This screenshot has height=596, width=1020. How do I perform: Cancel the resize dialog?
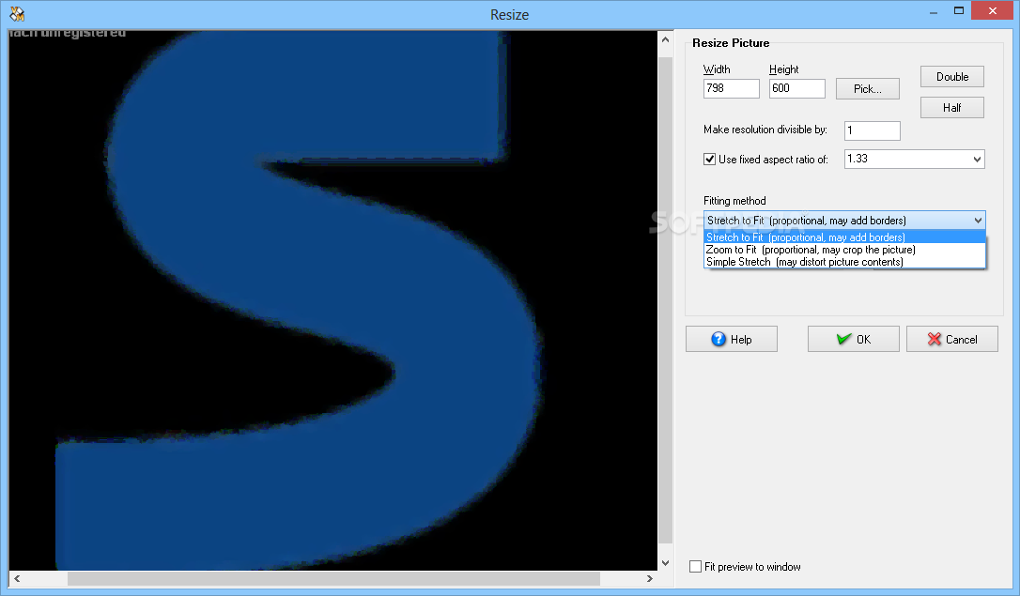952,339
